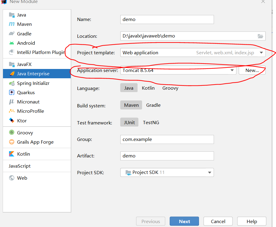Viewport: 276px width, 227px height.
Task: Click the Project SDK folder icon
Action: pyautogui.click(x=128, y=173)
